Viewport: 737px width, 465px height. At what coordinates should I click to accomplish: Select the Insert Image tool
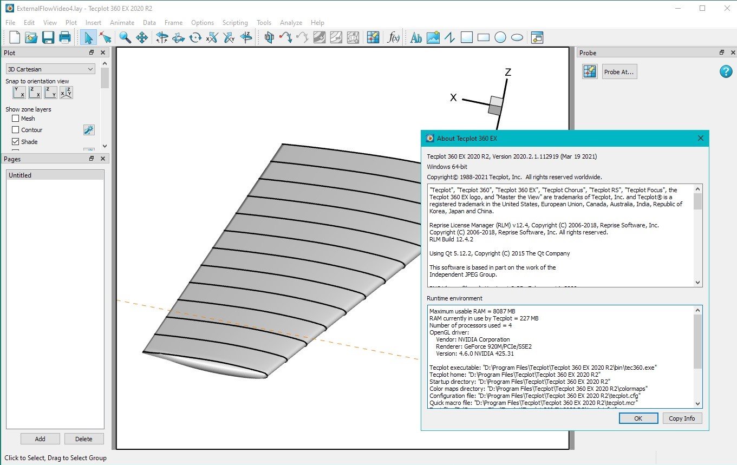(433, 37)
